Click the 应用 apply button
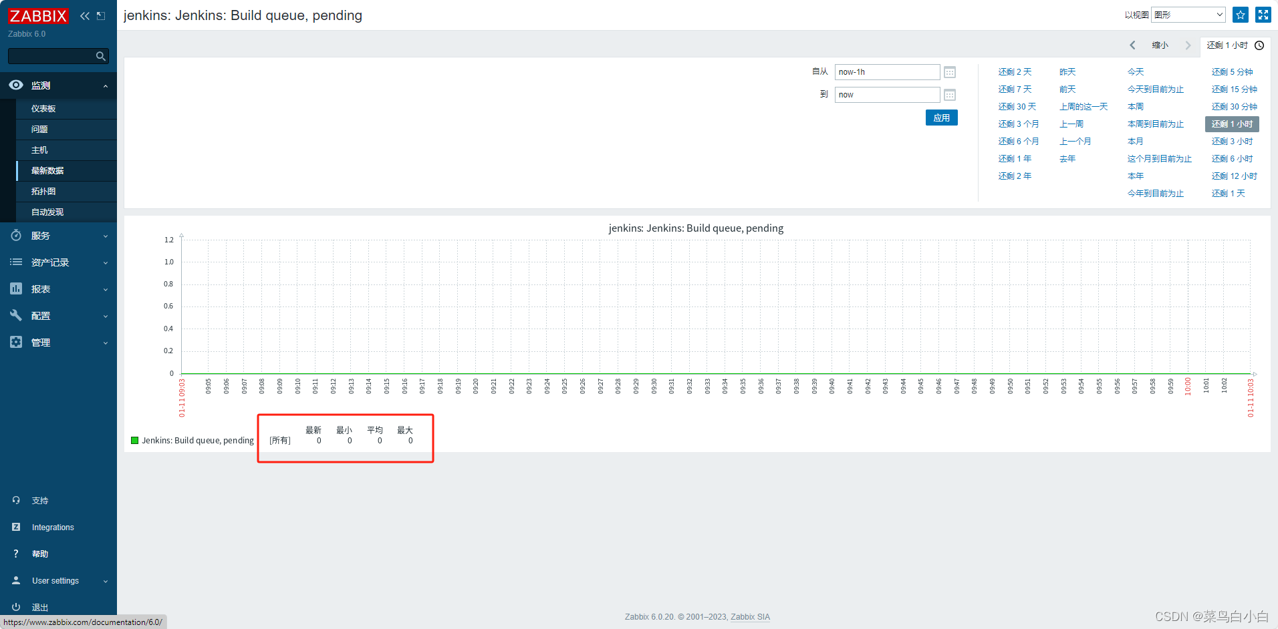The height and width of the screenshot is (629, 1278). [x=942, y=118]
